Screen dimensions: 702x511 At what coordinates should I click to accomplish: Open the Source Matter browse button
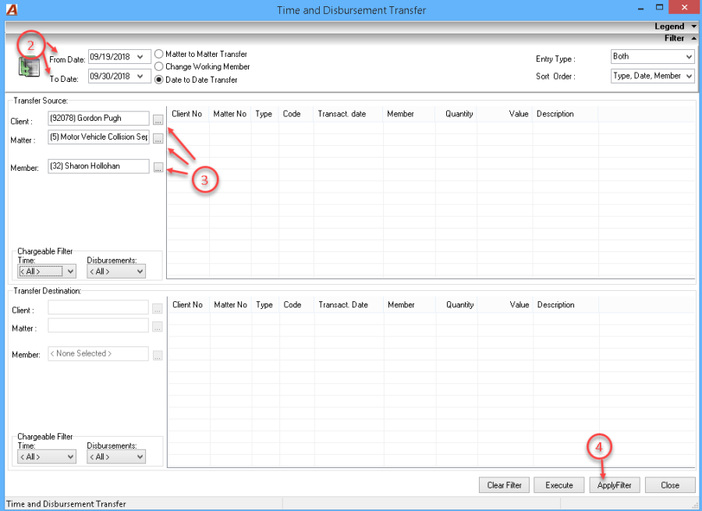click(x=158, y=138)
